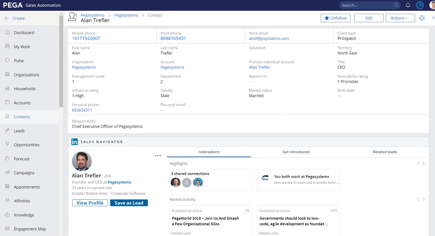Image resolution: width=435 pixels, height=236 pixels.
Task: Click the notifications bell icon
Action: [x=408, y=5]
